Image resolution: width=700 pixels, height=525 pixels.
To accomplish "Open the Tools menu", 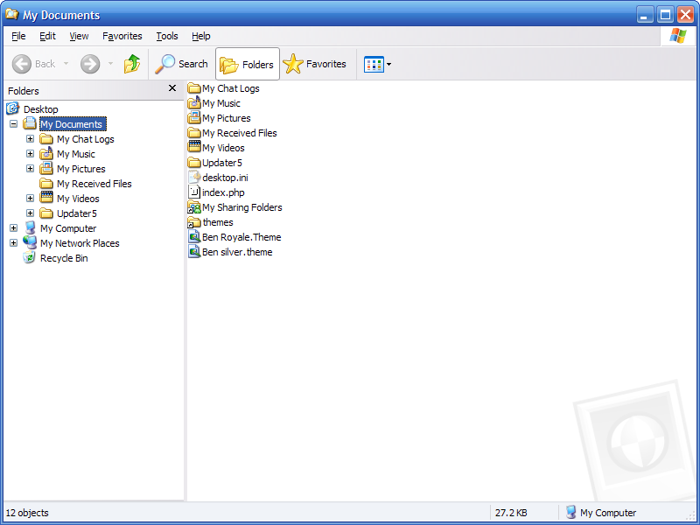I will tap(166, 36).
